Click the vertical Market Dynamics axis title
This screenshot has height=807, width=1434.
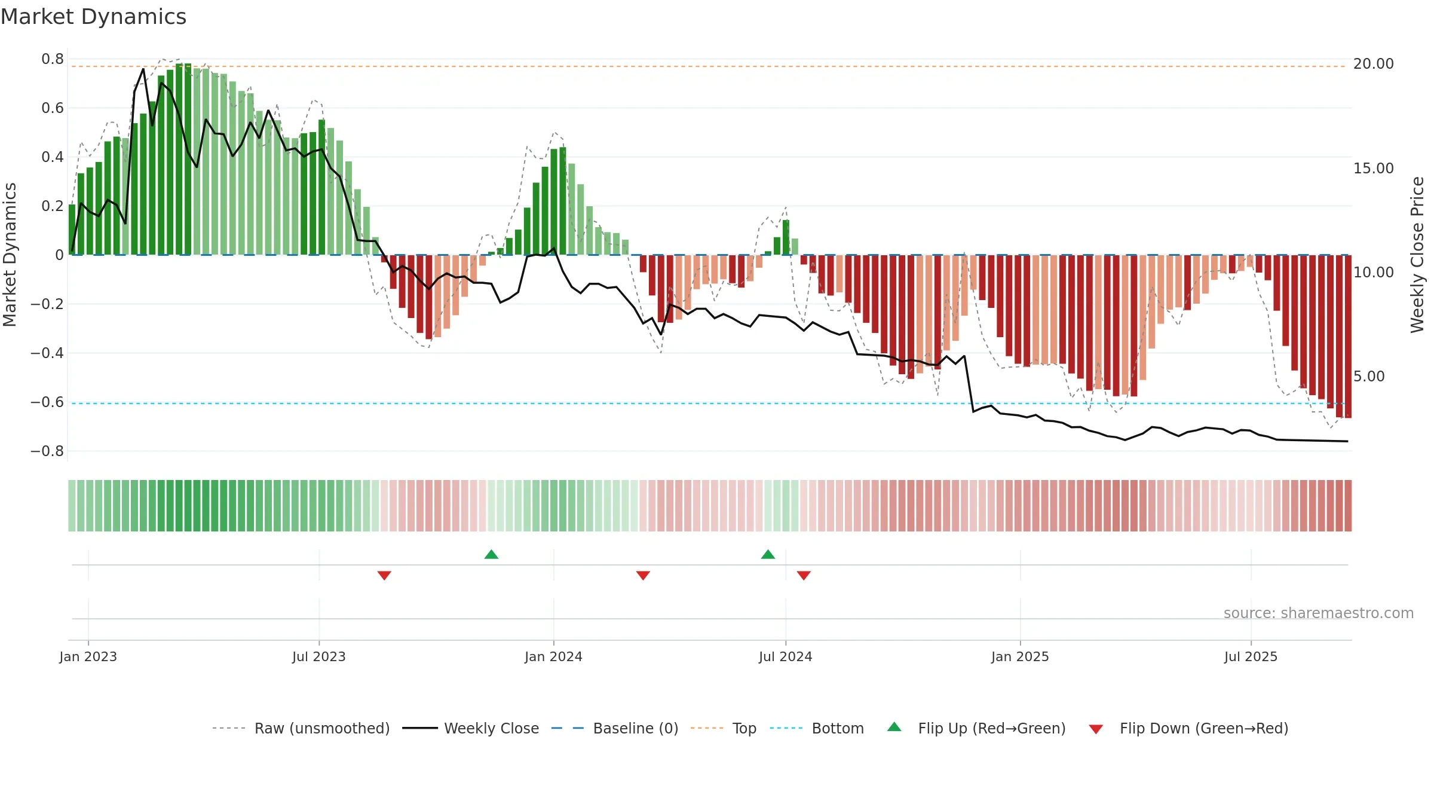point(10,255)
